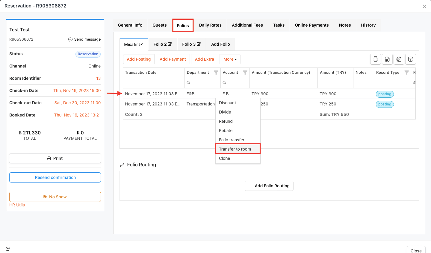Click the export all data icon
The image size is (431, 253).
pos(387,59)
